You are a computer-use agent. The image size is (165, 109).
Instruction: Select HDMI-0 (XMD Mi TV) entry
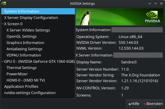coord(38,80)
